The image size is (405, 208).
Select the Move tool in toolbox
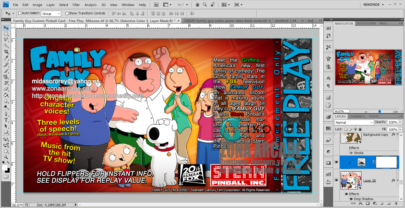point(6,28)
